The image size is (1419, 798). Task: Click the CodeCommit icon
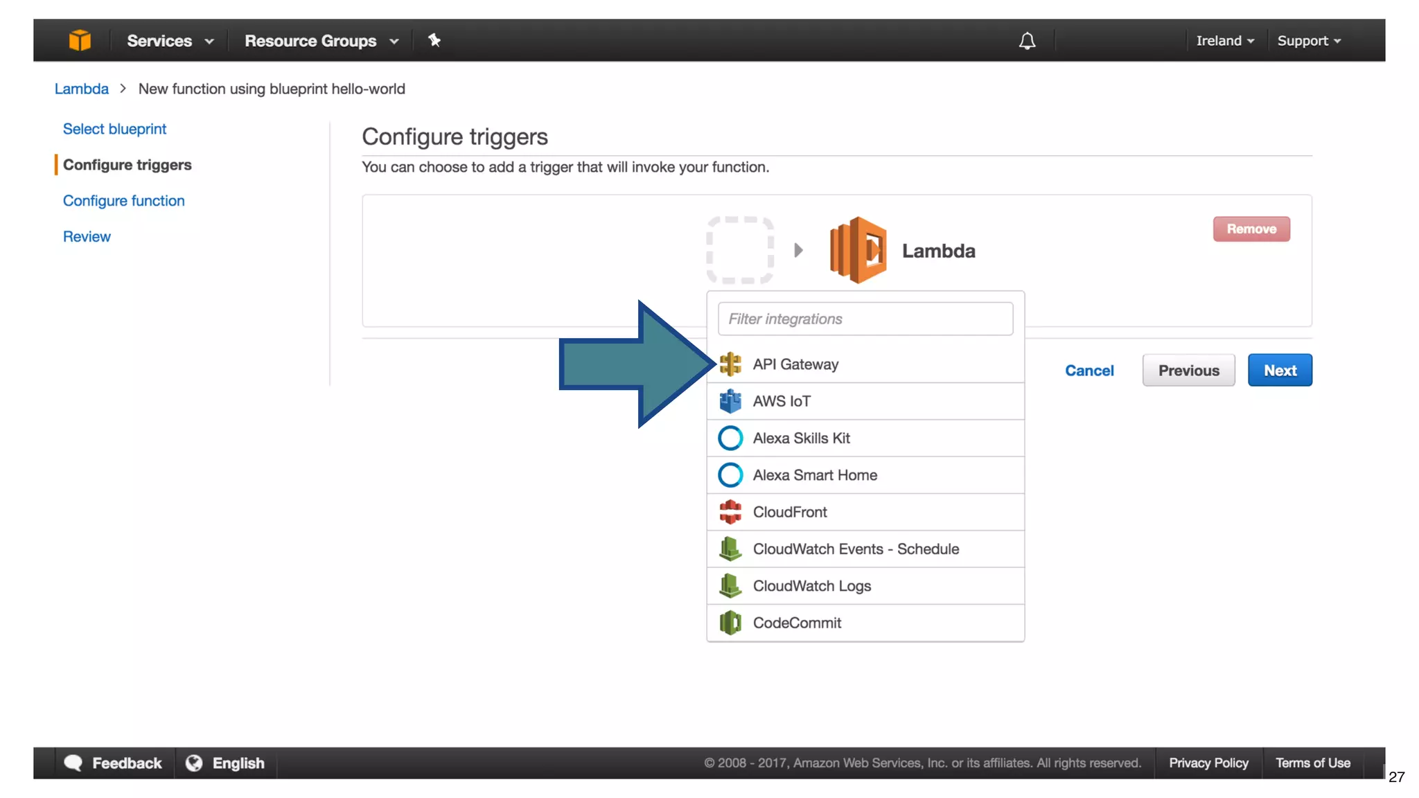click(x=730, y=623)
